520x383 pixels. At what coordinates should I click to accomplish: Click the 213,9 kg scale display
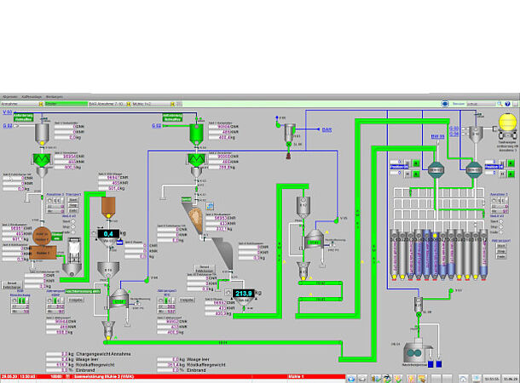(x=244, y=294)
